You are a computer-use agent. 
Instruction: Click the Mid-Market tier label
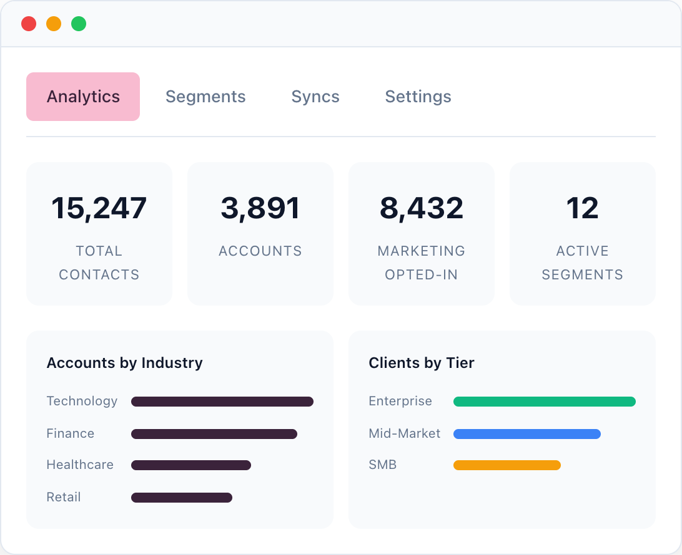click(405, 433)
